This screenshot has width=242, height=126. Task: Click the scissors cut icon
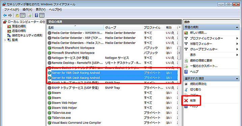[186, 89]
